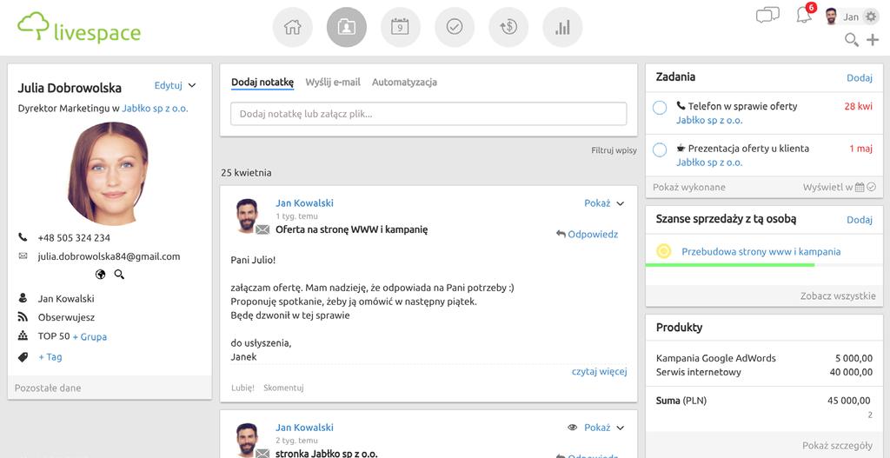Open Jabłko sp z o.o. company link in profile
Image resolution: width=890 pixels, height=458 pixels.
coord(155,109)
